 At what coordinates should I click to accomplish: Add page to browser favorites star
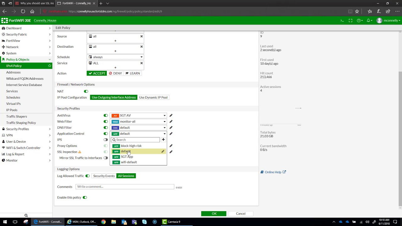click(x=357, y=11)
